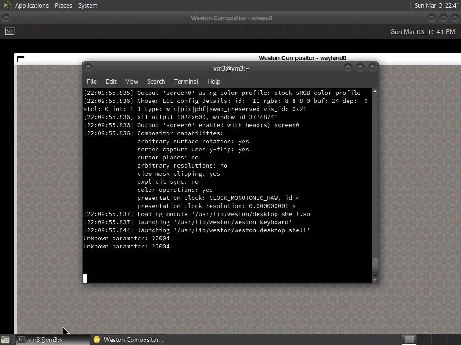Click the 'cursor planes: no' line
The image size is (461, 345).
point(168,158)
